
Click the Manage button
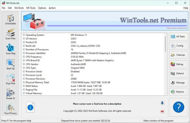coord(178,83)
